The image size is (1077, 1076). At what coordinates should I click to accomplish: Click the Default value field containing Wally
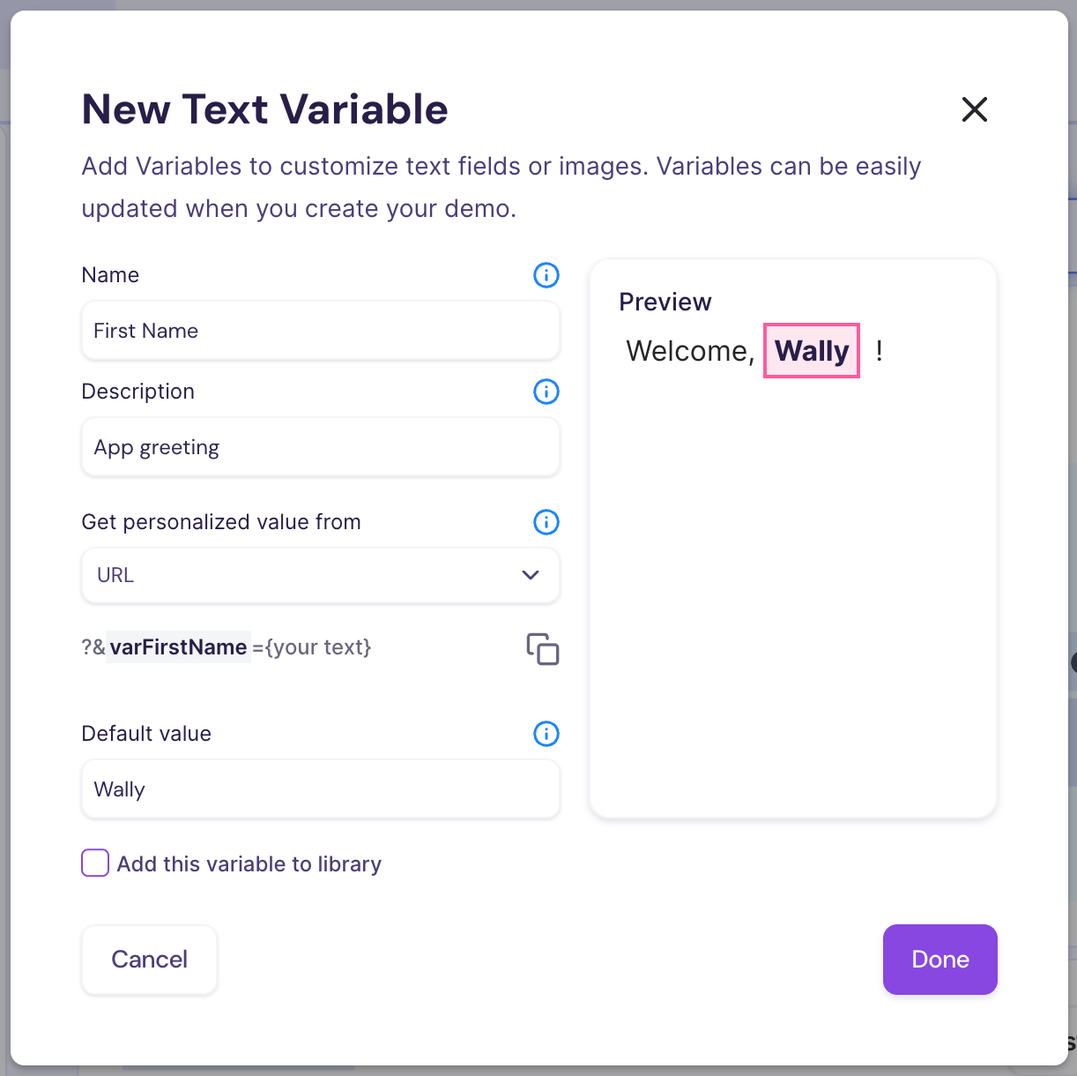coord(321,789)
